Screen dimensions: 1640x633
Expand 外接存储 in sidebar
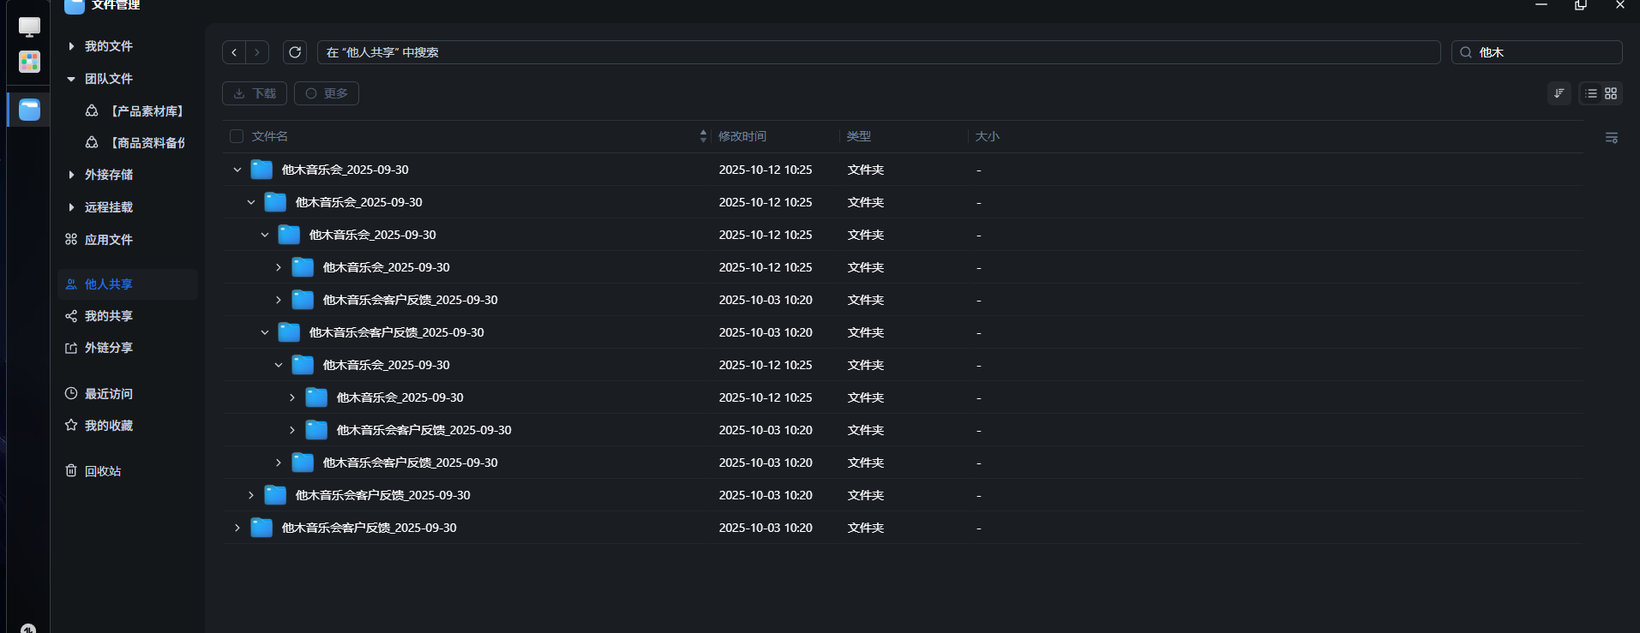click(71, 175)
